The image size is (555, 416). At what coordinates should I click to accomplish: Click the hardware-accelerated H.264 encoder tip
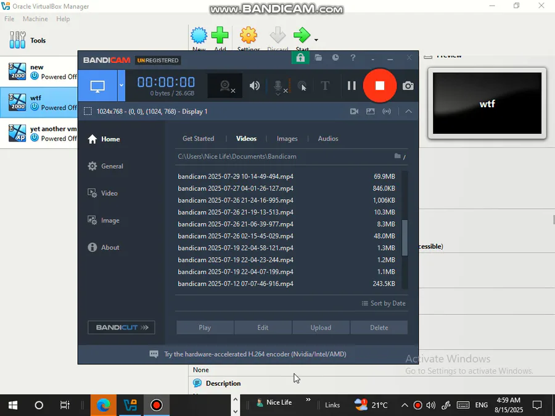point(248,354)
